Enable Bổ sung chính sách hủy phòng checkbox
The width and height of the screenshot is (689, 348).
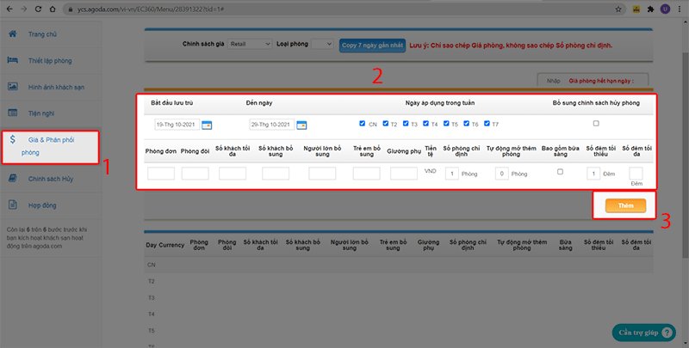tap(595, 124)
